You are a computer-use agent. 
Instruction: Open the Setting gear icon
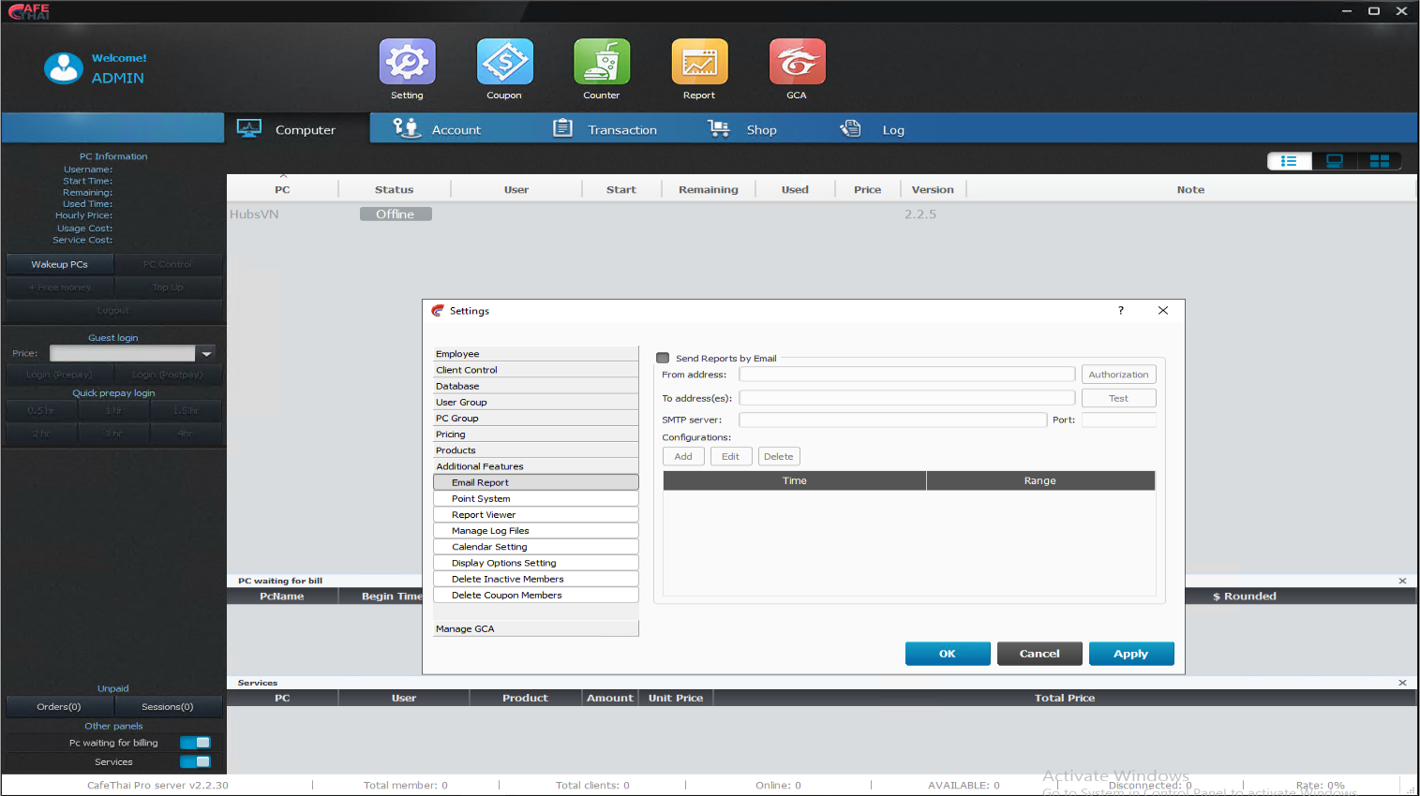[x=407, y=63]
